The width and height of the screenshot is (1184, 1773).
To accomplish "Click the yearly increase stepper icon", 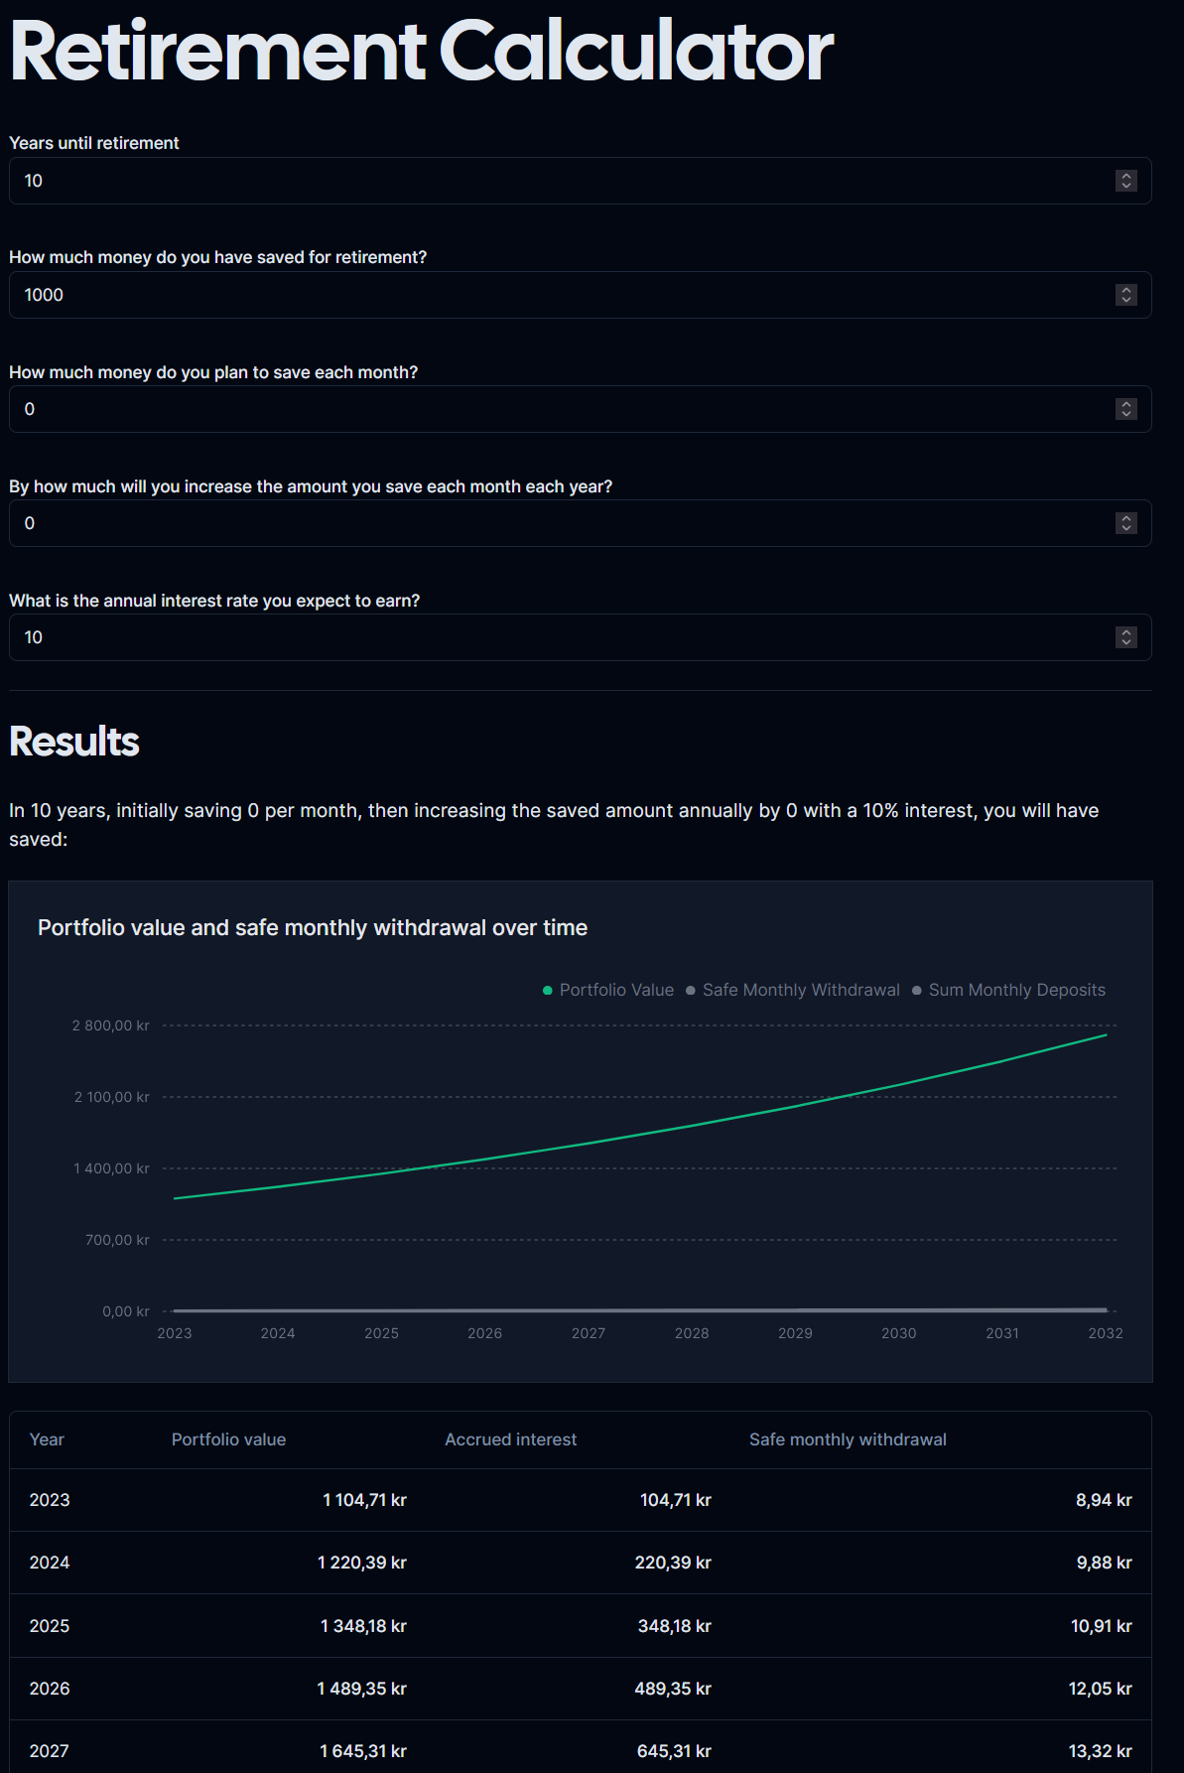I will click(x=1125, y=523).
